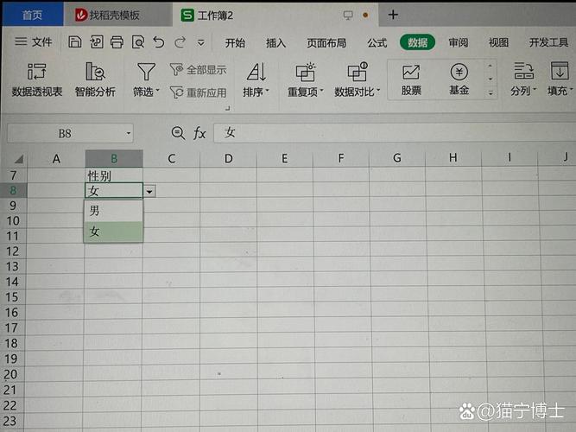This screenshot has height=432, width=576.
Task: Click 重新应用 reapply filter
Action: coord(199,92)
